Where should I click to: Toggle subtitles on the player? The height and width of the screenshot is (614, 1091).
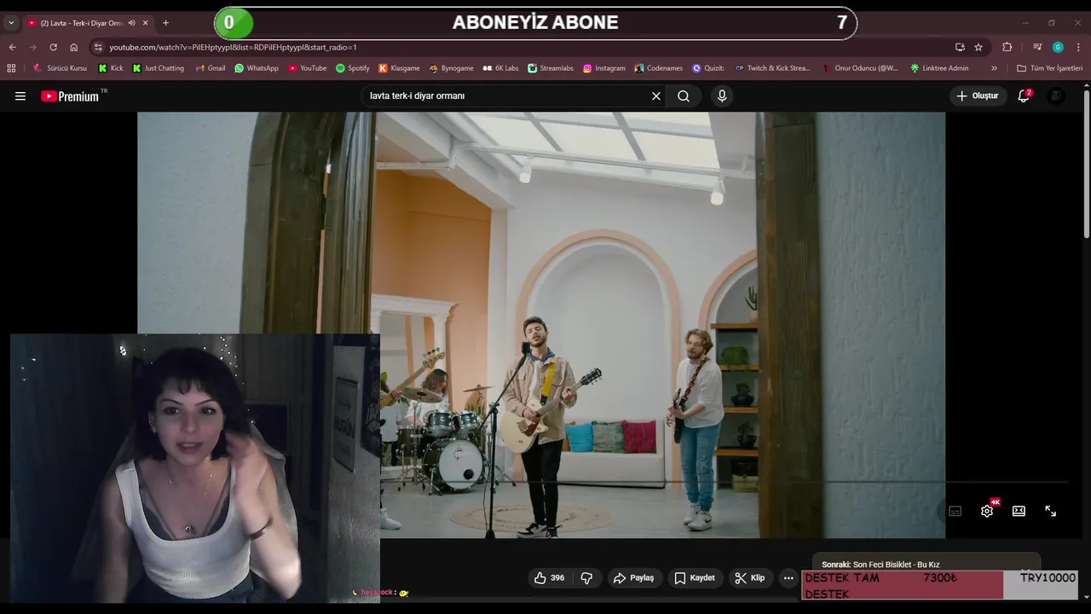[x=955, y=511]
